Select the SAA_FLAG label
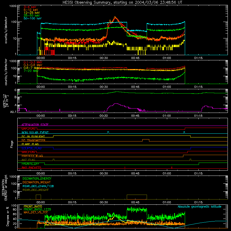 (28, 152)
